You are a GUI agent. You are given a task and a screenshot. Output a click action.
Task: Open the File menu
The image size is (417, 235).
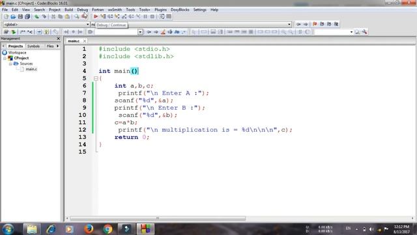coord(5,10)
